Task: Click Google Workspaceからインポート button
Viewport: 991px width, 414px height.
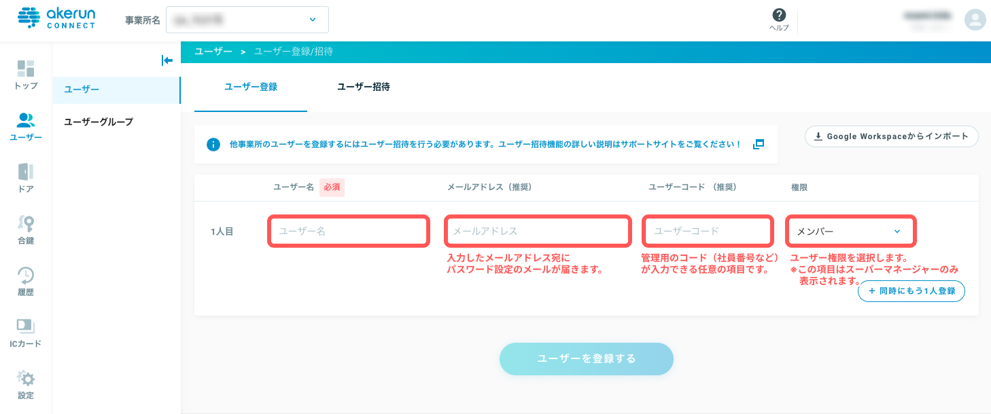Action: [891, 136]
